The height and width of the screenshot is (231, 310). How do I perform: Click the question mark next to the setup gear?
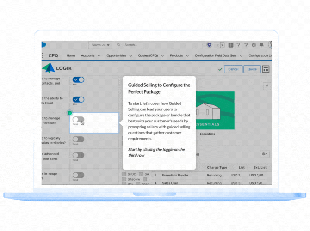coord(246,45)
